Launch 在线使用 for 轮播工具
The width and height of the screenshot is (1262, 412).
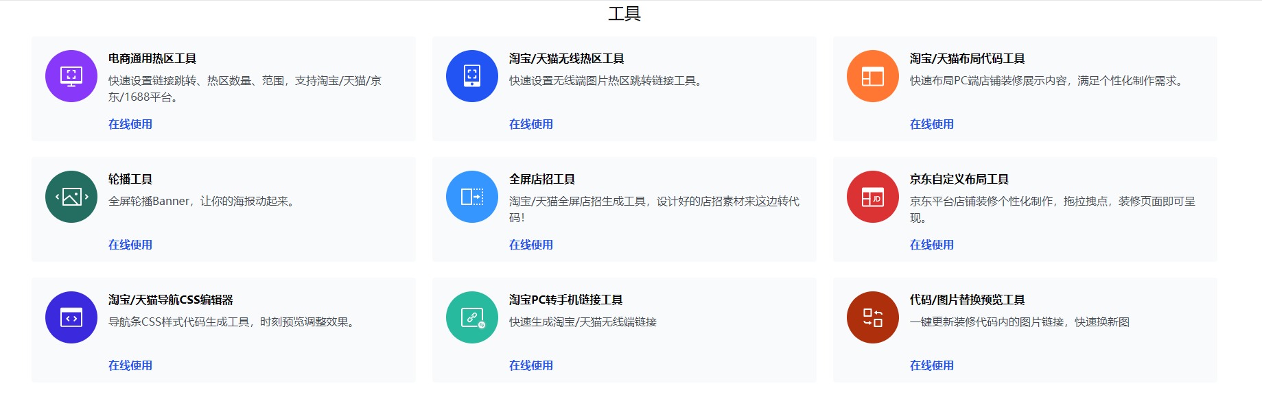(130, 245)
